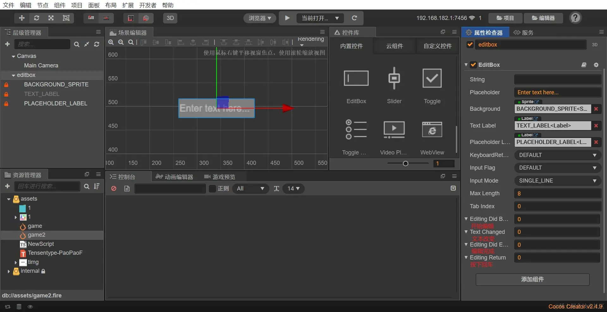Switch to the 自定义控件 tab
Viewport: 607px width, 312px height.
coord(438,46)
